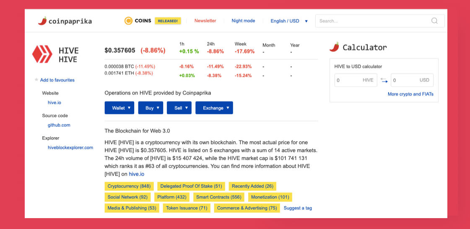
Task: Click the $0.357605 price value
Action: pos(120,51)
